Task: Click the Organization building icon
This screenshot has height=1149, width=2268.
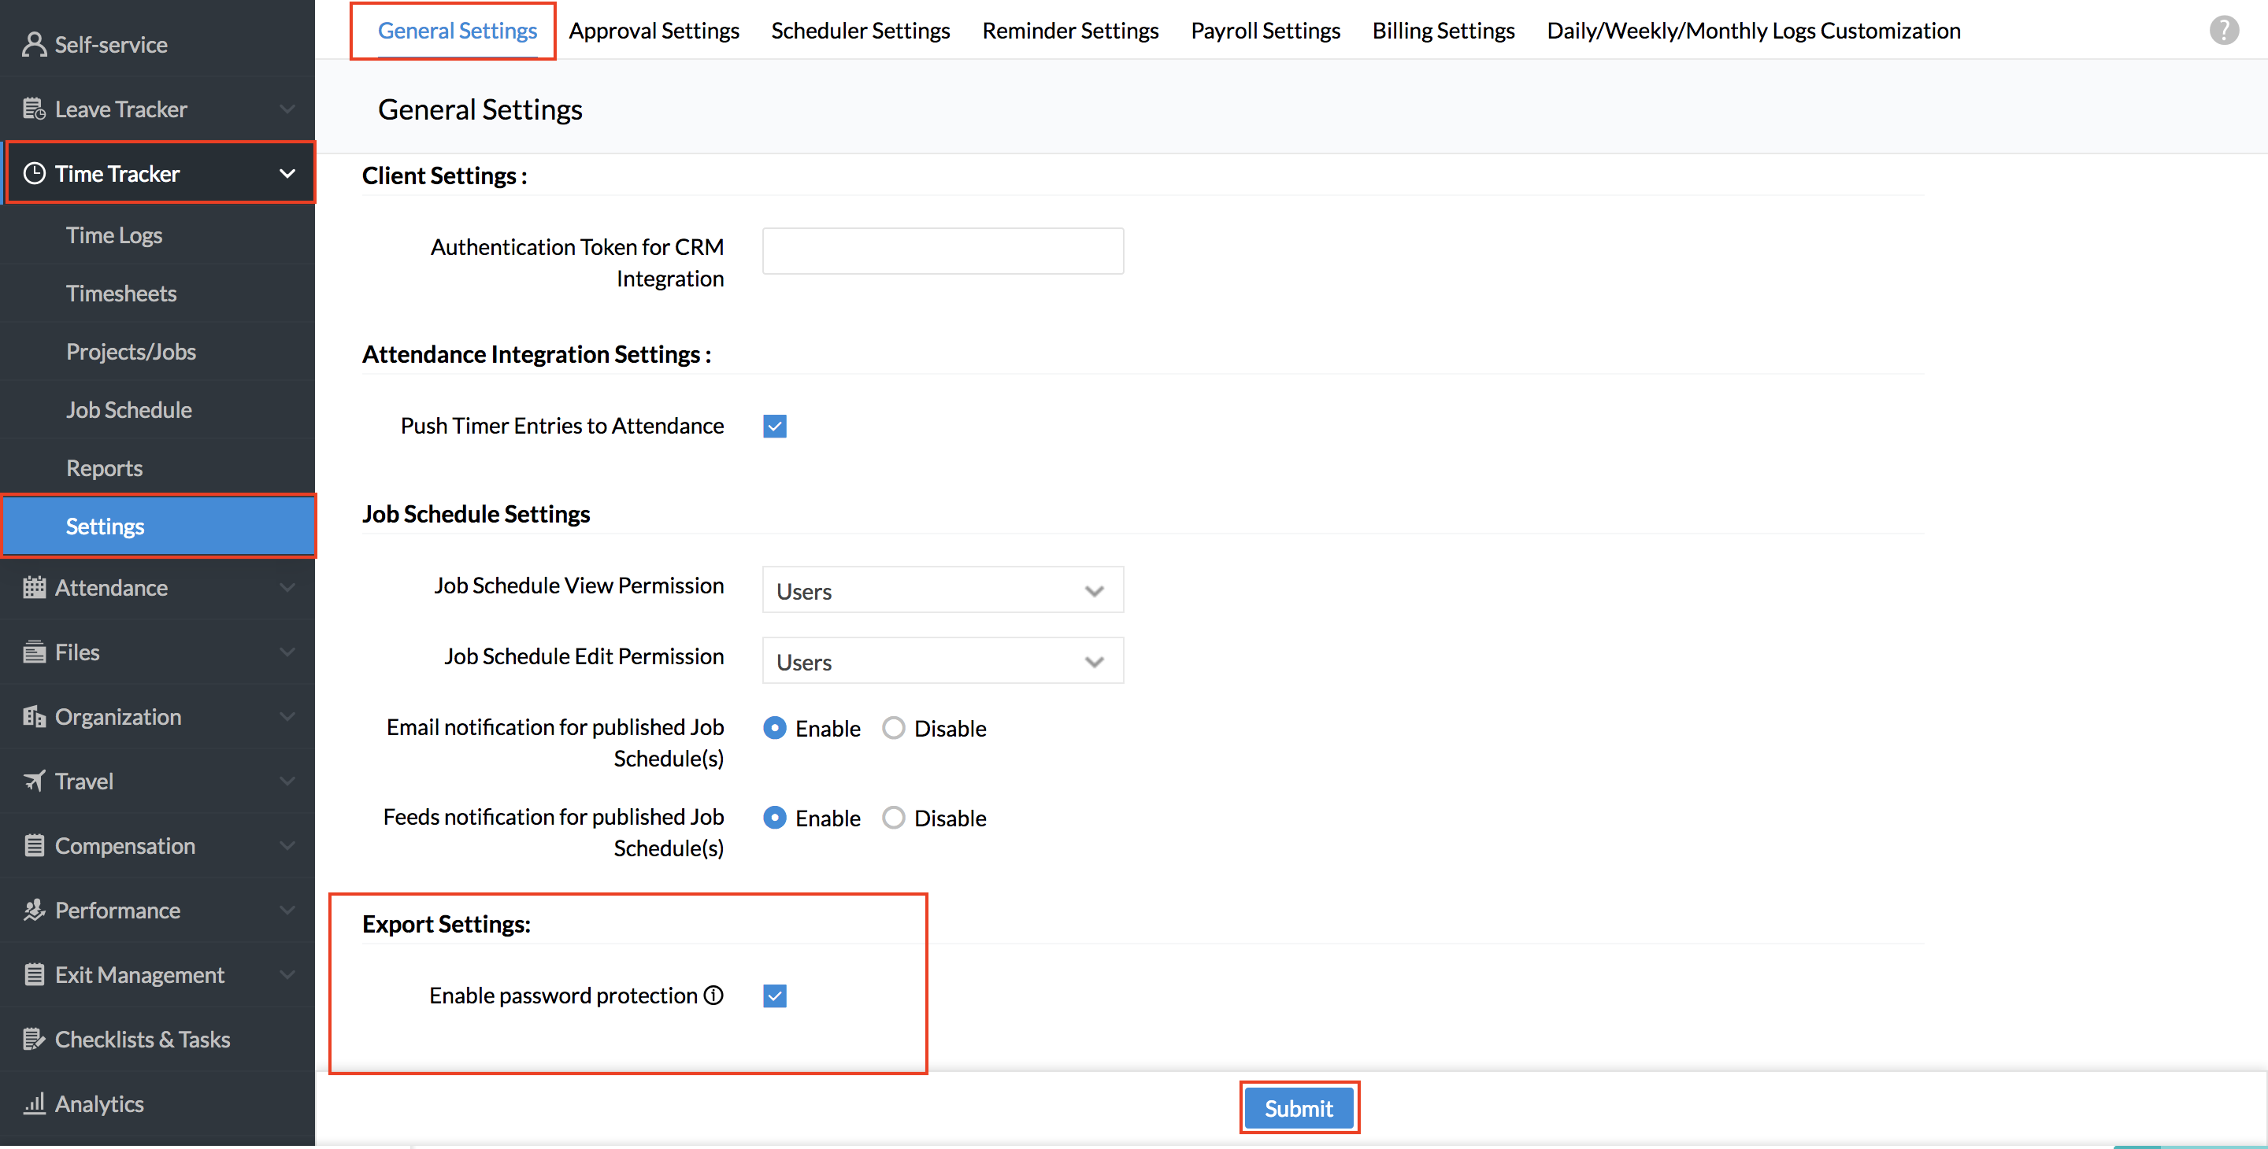Action: tap(33, 717)
